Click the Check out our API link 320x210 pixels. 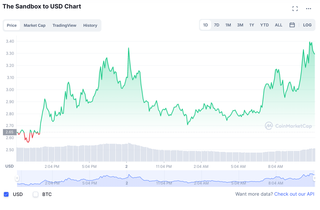[294, 194]
